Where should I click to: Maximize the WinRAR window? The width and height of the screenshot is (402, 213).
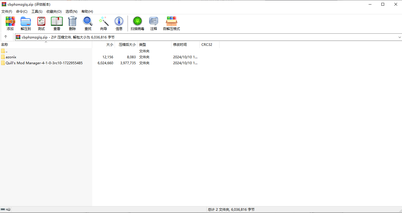pos(383,4)
